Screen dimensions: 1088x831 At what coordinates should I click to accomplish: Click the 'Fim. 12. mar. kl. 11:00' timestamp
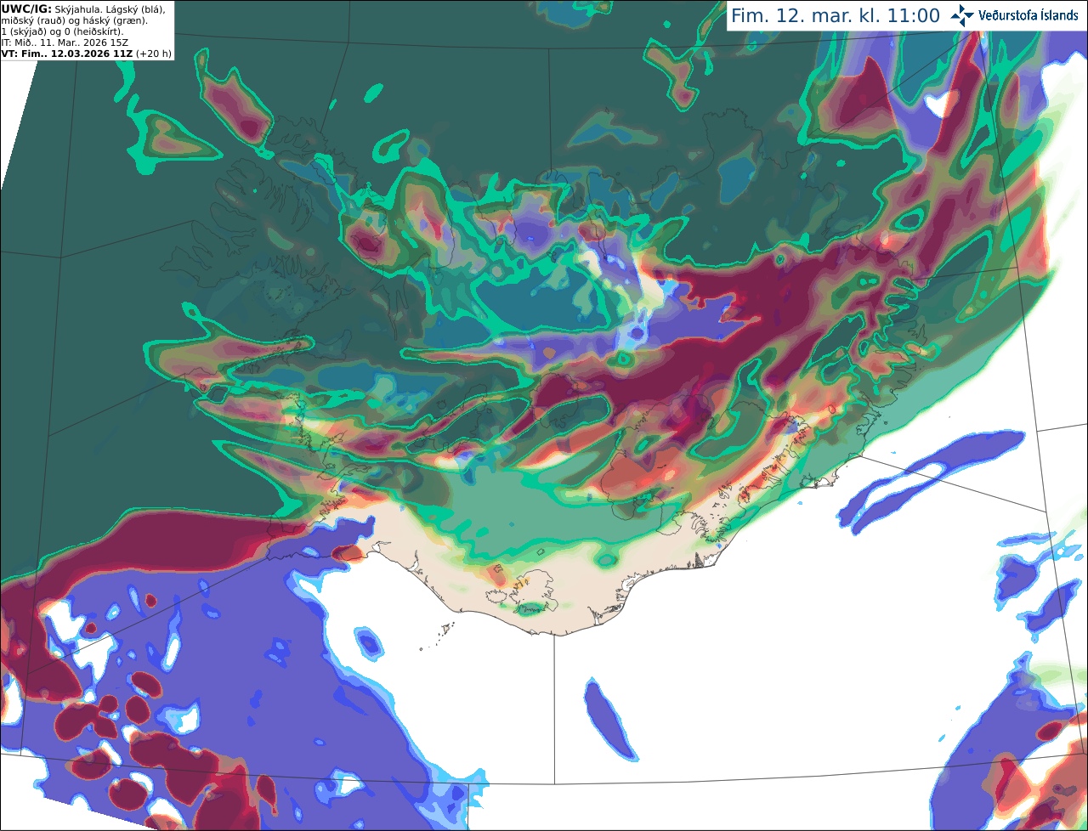coord(835,15)
